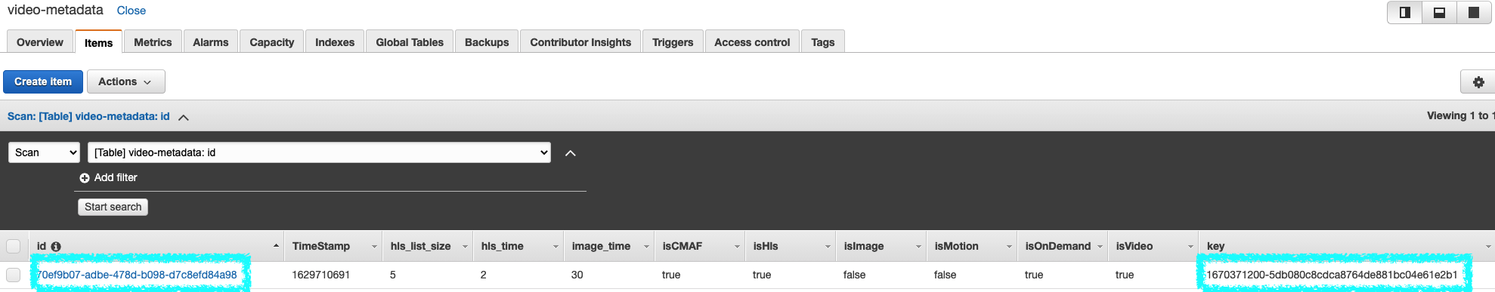Check the checkbox for the first item row
Image resolution: width=1495 pixels, height=292 pixels.
tap(14, 275)
